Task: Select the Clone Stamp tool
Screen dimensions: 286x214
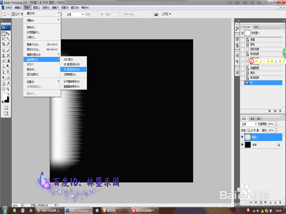Action: [x=4, y=56]
